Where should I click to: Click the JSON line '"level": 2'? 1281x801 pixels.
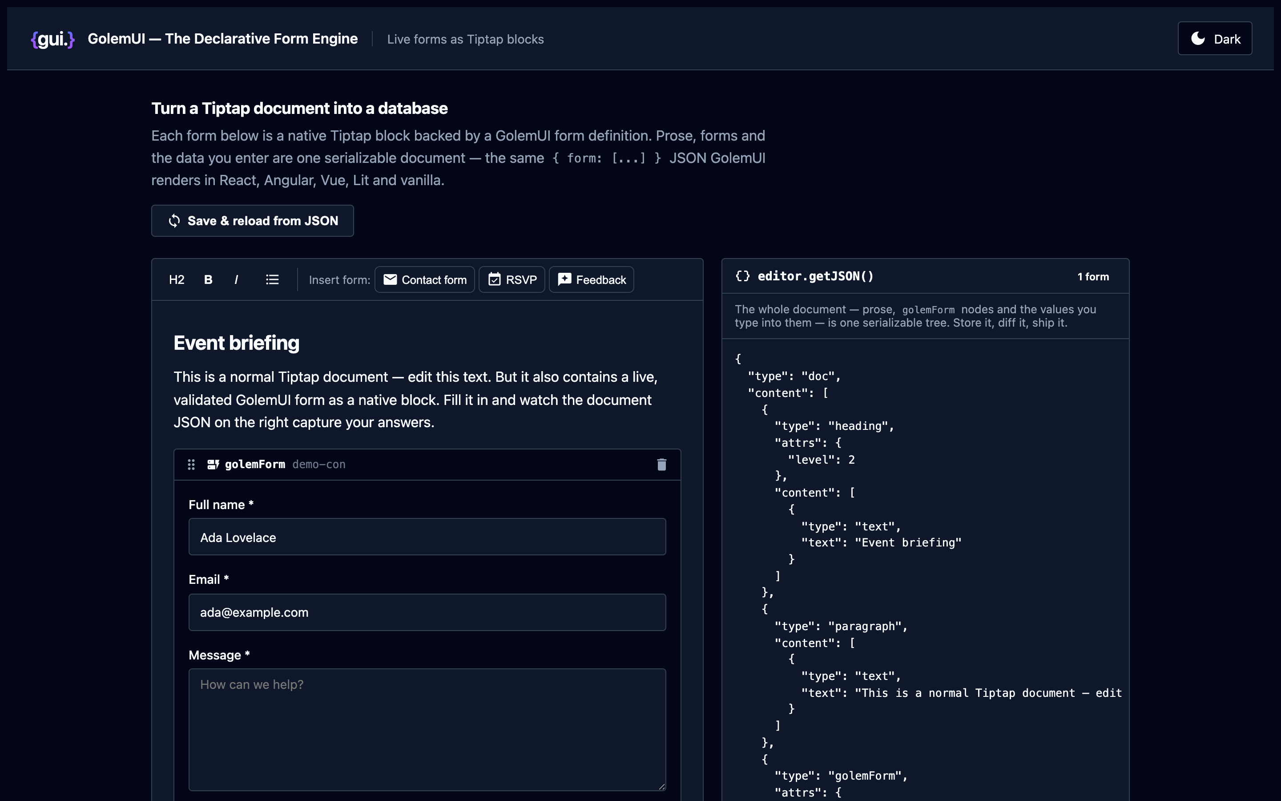pyautogui.click(x=821, y=459)
